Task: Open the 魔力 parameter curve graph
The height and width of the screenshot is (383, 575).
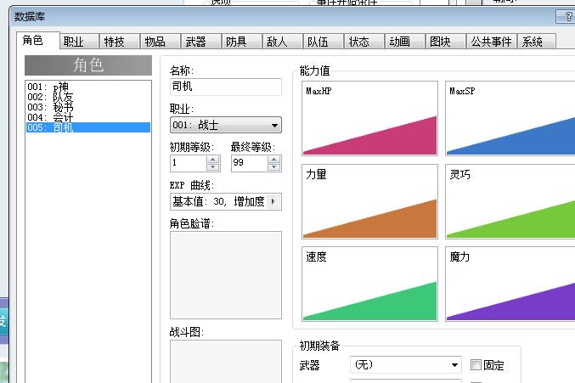Action: click(x=510, y=284)
